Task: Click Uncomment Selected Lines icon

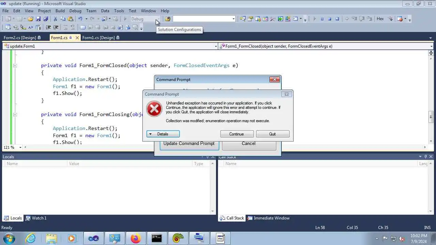Action: 73,28
